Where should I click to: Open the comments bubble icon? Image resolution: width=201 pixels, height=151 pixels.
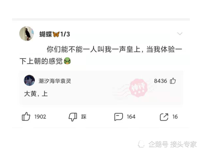(x=119, y=117)
